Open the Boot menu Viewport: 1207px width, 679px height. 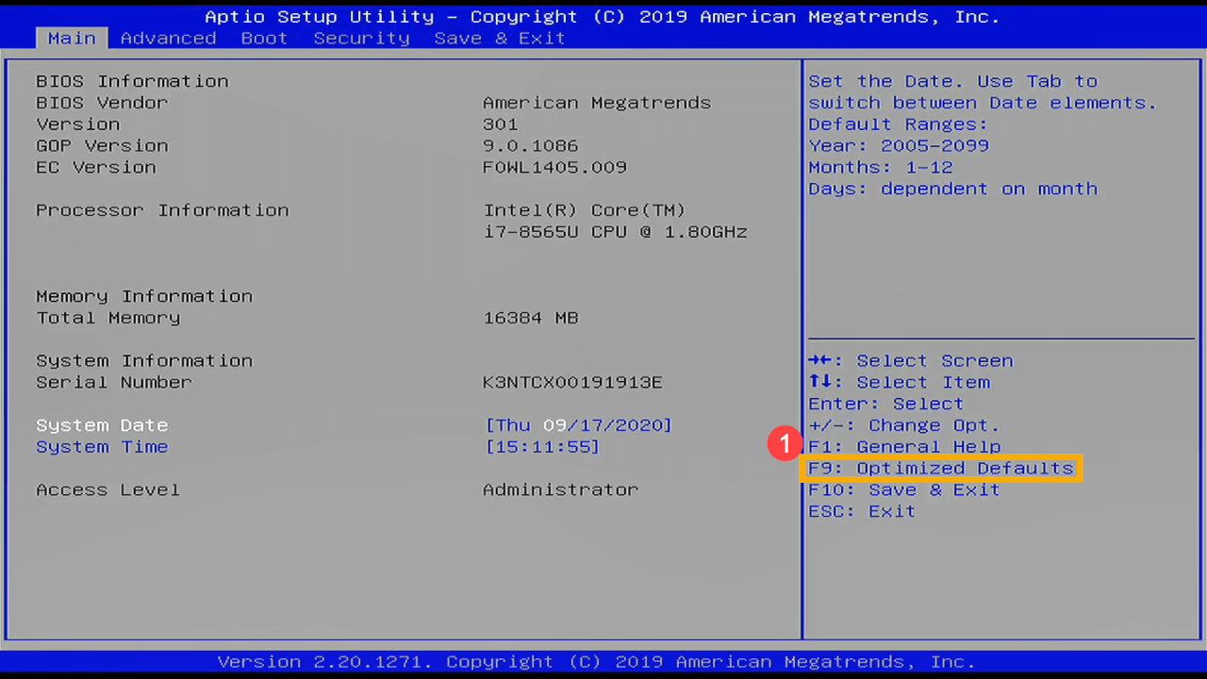(264, 38)
